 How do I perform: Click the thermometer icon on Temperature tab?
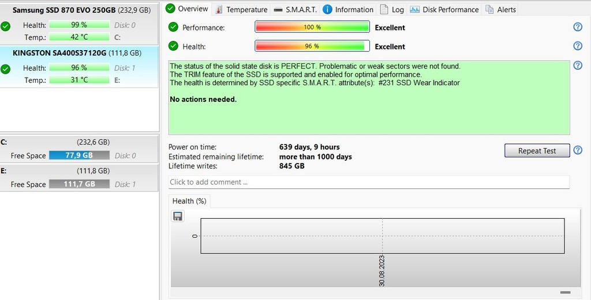[x=219, y=10]
